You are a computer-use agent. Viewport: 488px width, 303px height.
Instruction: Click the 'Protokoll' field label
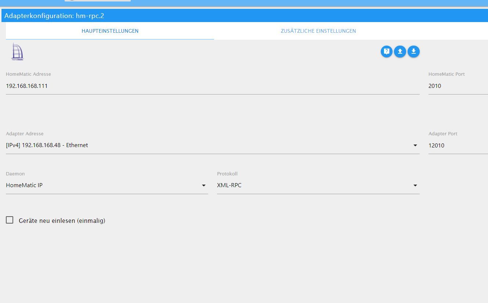[227, 174]
